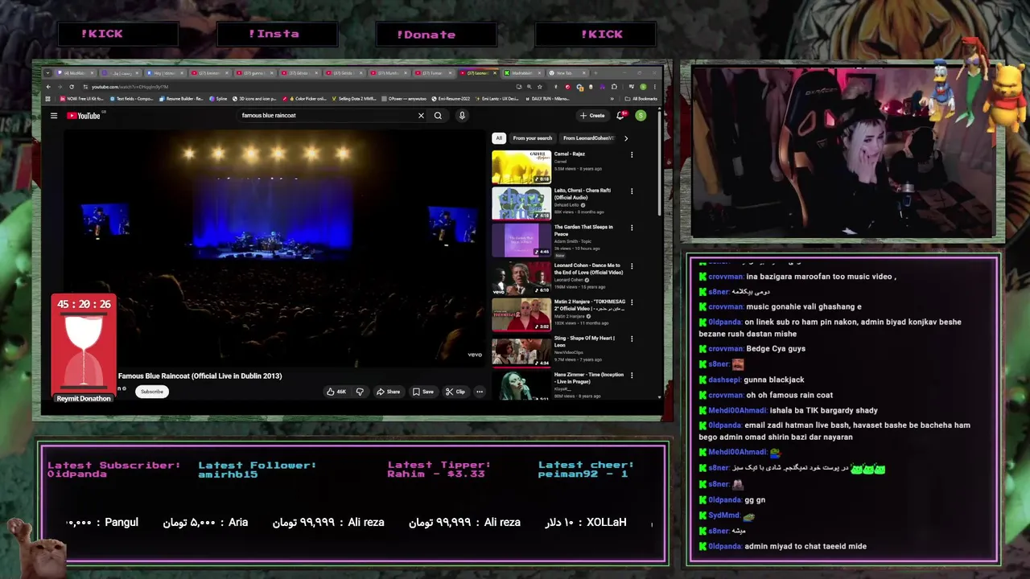Open options menu for Camel - Rajaz

(632, 154)
